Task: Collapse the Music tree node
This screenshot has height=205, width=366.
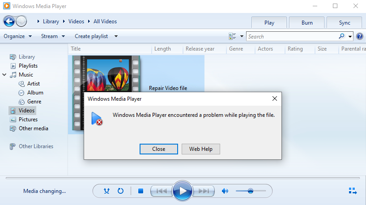Action: pos(4,75)
